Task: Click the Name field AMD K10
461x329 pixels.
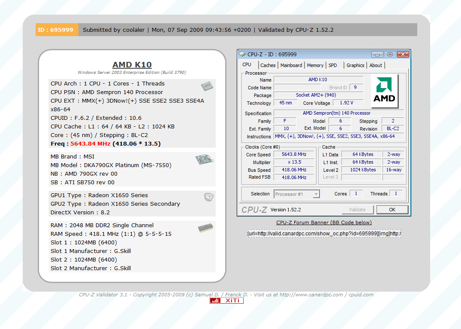Action: tap(318, 79)
